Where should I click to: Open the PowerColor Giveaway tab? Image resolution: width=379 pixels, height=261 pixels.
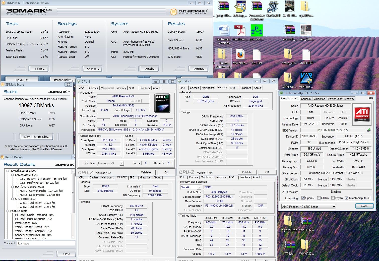click(341, 99)
